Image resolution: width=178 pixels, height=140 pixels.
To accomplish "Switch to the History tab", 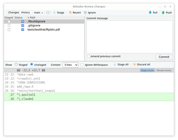I will point(26,12).
